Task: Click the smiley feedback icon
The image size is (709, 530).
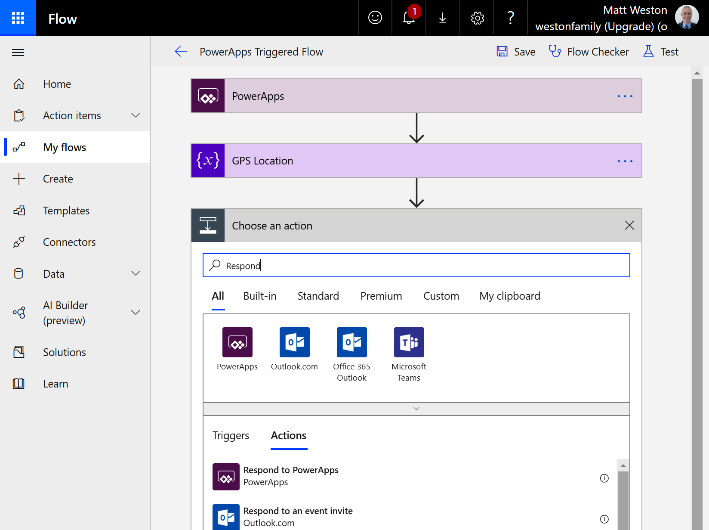Action: pos(375,18)
